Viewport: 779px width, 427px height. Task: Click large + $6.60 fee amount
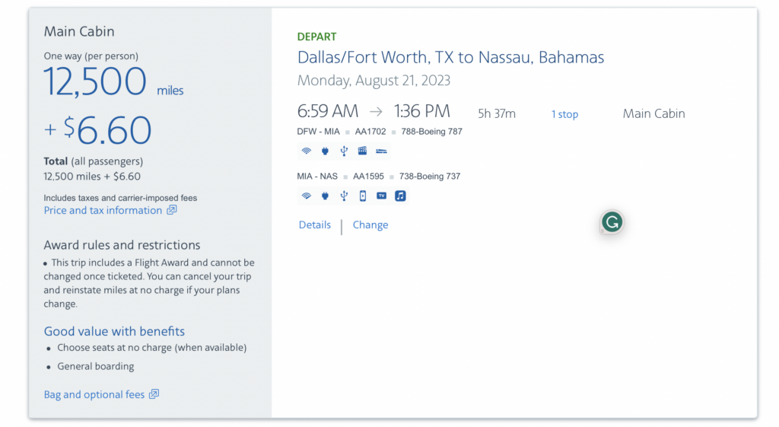pyautogui.click(x=97, y=130)
